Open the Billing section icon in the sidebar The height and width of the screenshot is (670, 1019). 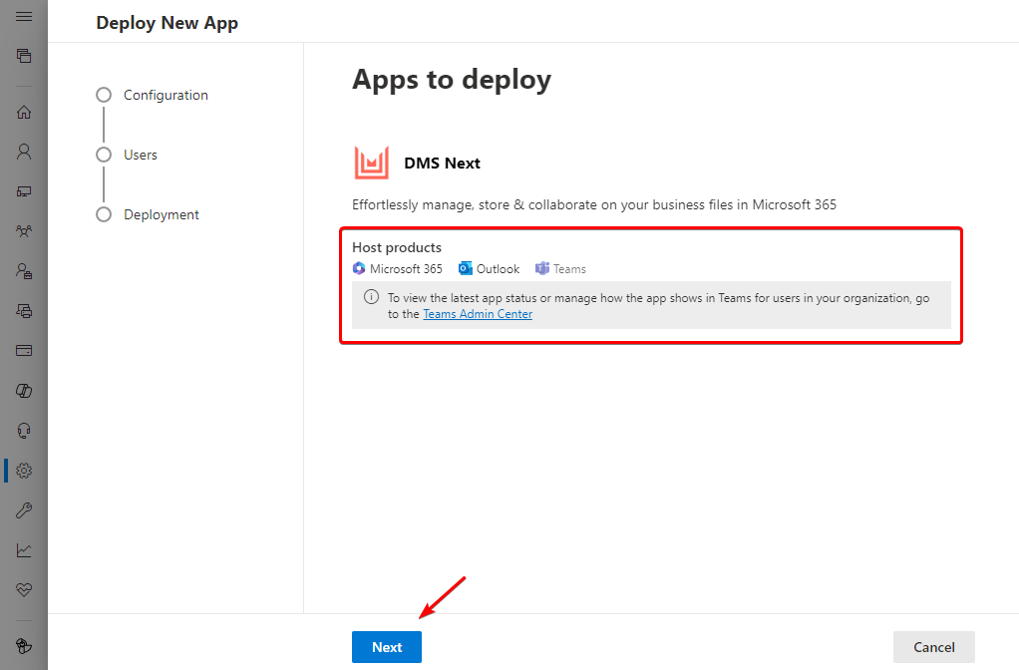click(x=23, y=350)
